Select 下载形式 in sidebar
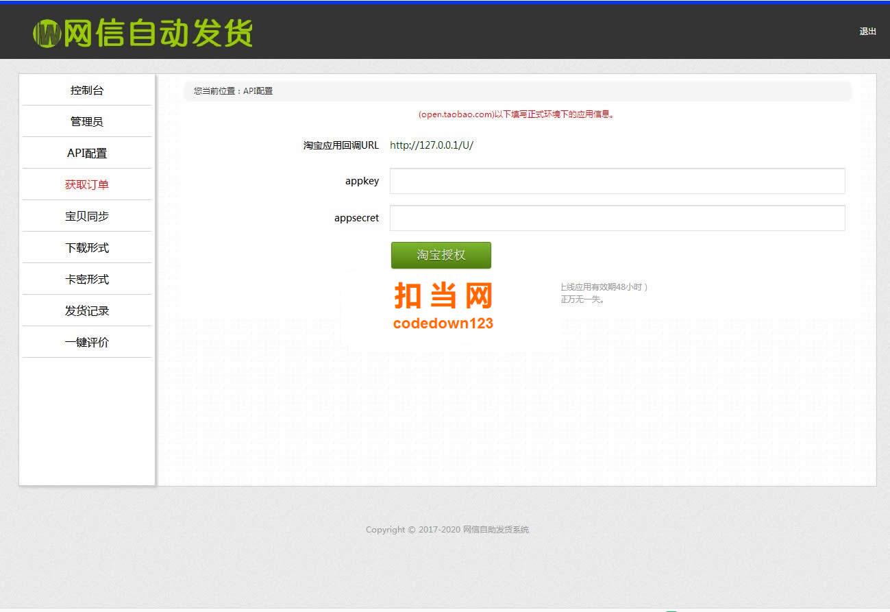 click(x=87, y=248)
